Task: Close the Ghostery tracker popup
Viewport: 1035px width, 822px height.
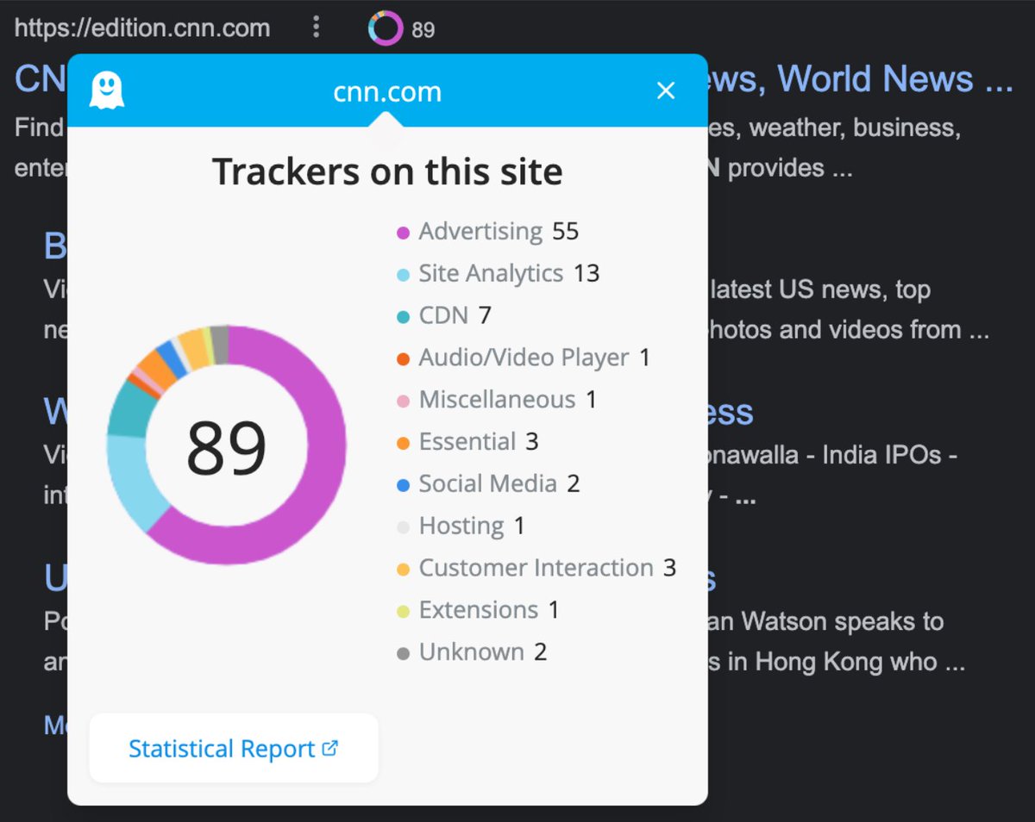Action: click(666, 90)
